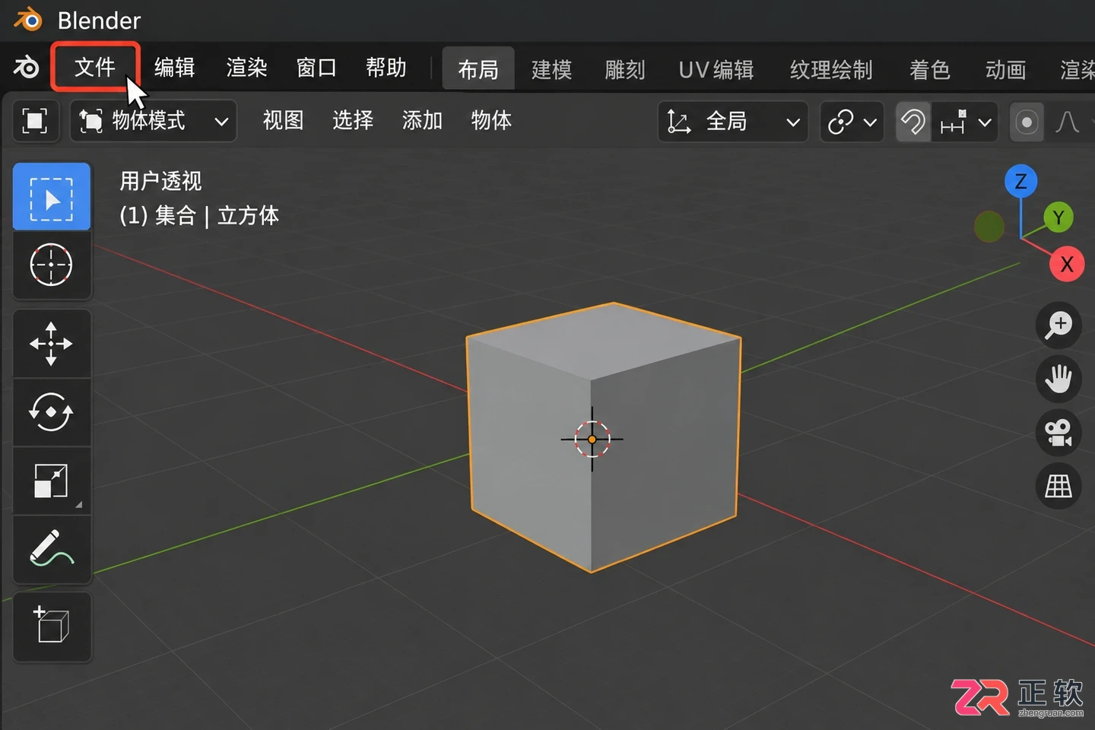The image size is (1095, 730).
Task: Select the Annotate pencil tool
Action: 52,549
